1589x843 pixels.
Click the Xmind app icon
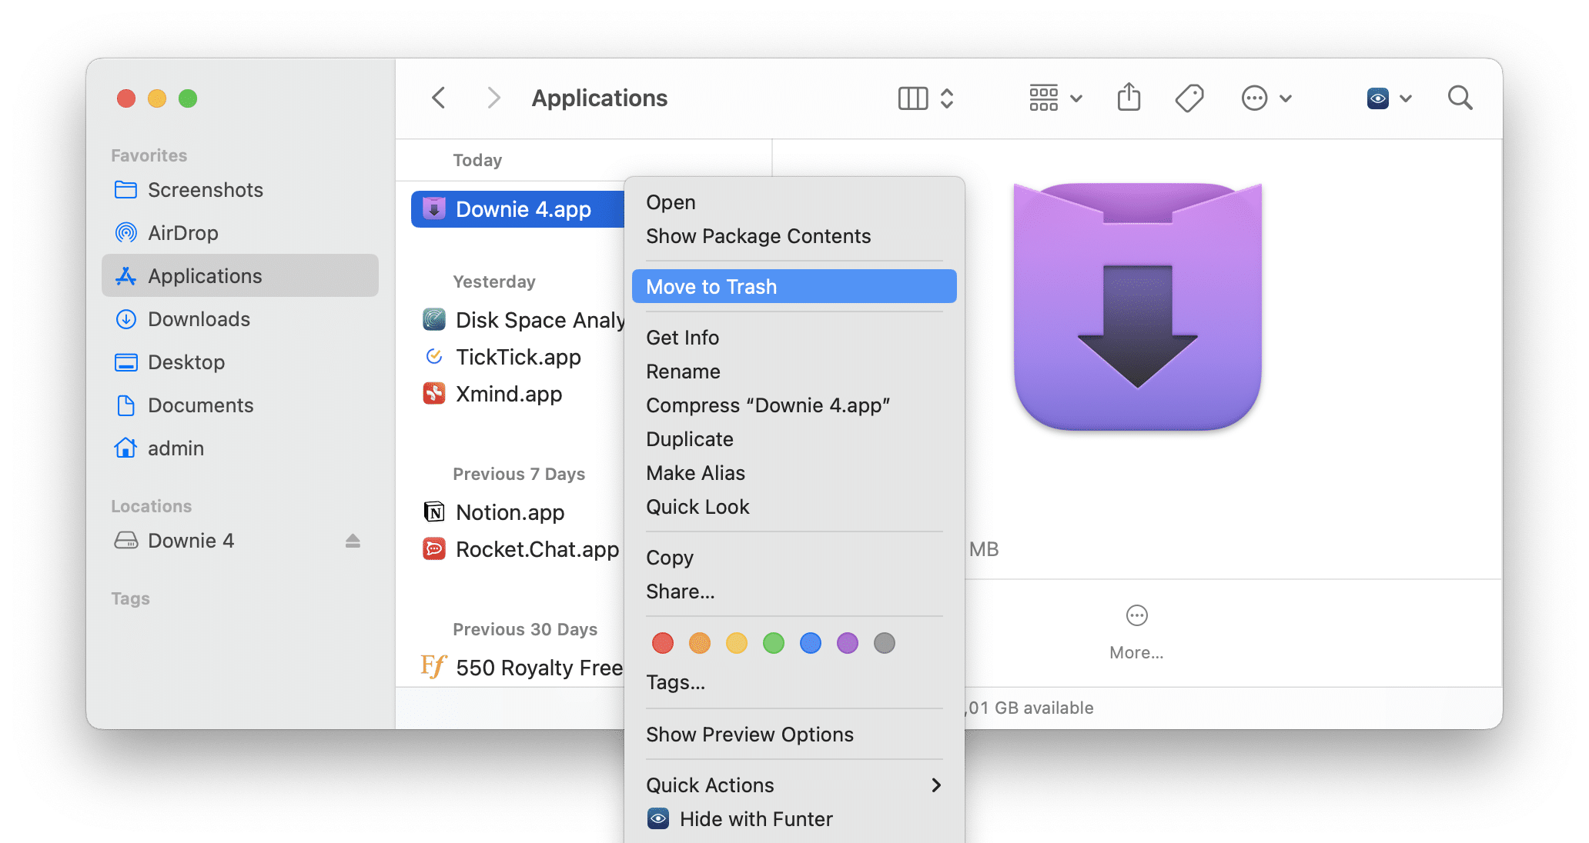[434, 394]
